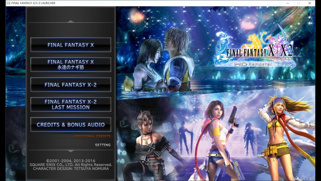321x181 pixels.
Task: Open the SETTING menu
Action: [x=103, y=145]
